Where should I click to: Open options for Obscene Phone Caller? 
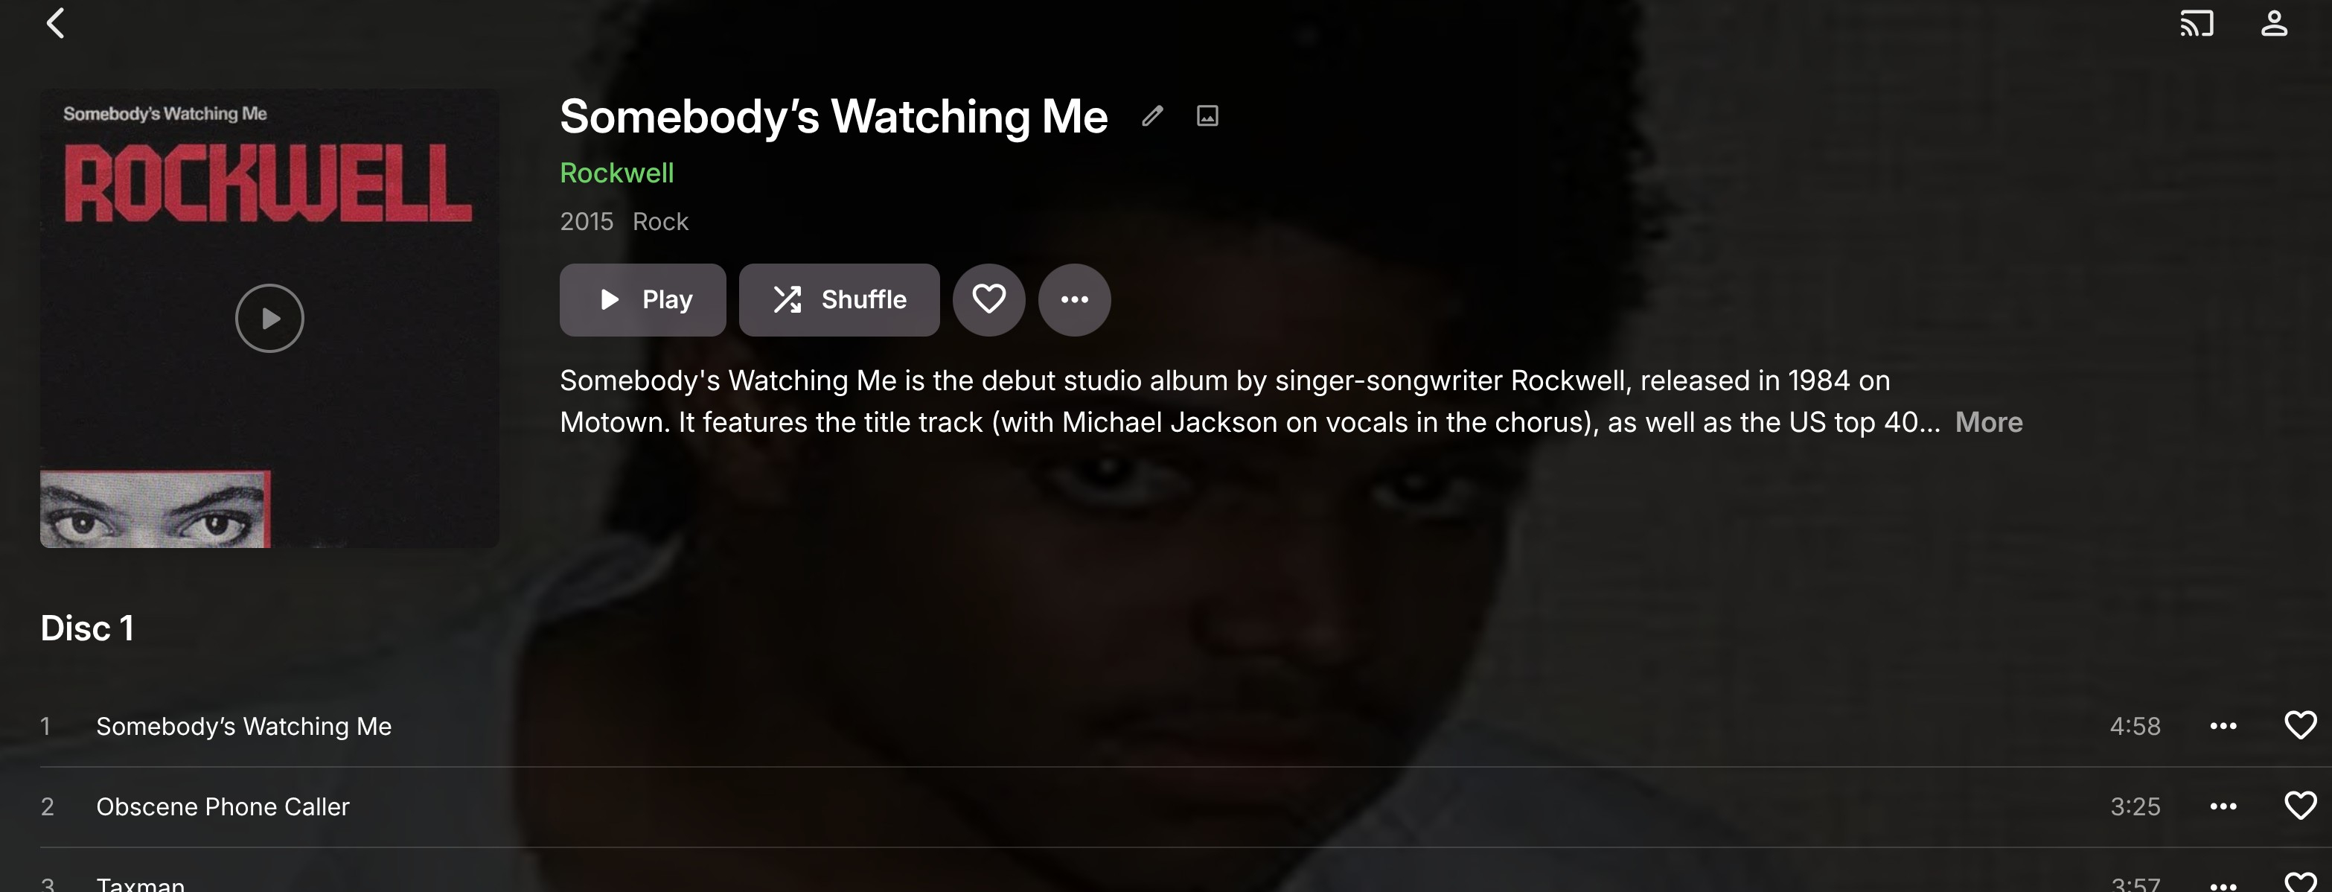(x=2223, y=807)
